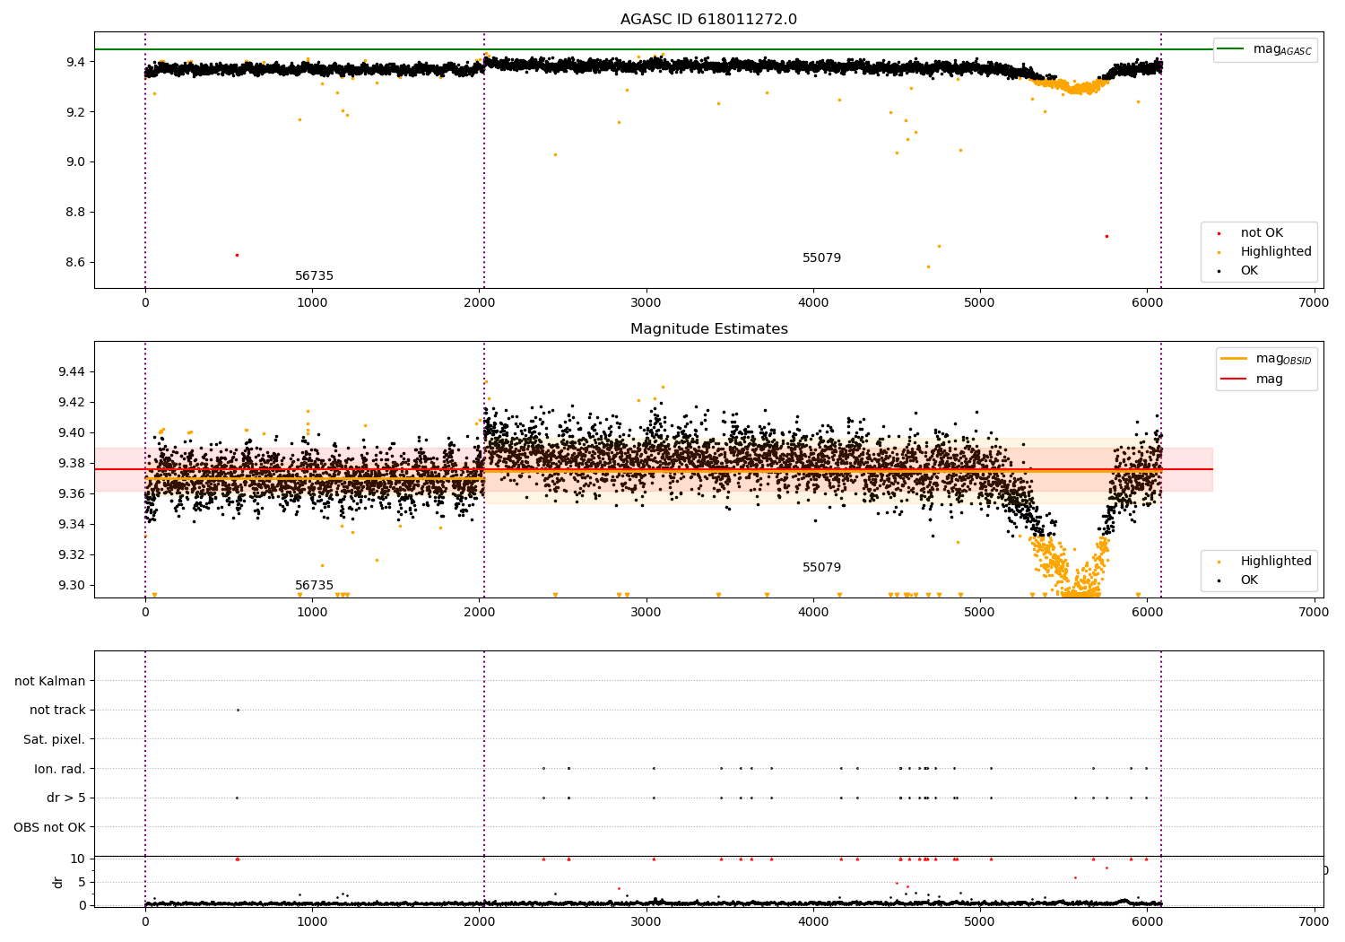
Task: Click the '9.36' y tick in middle plot
Action: (72, 494)
